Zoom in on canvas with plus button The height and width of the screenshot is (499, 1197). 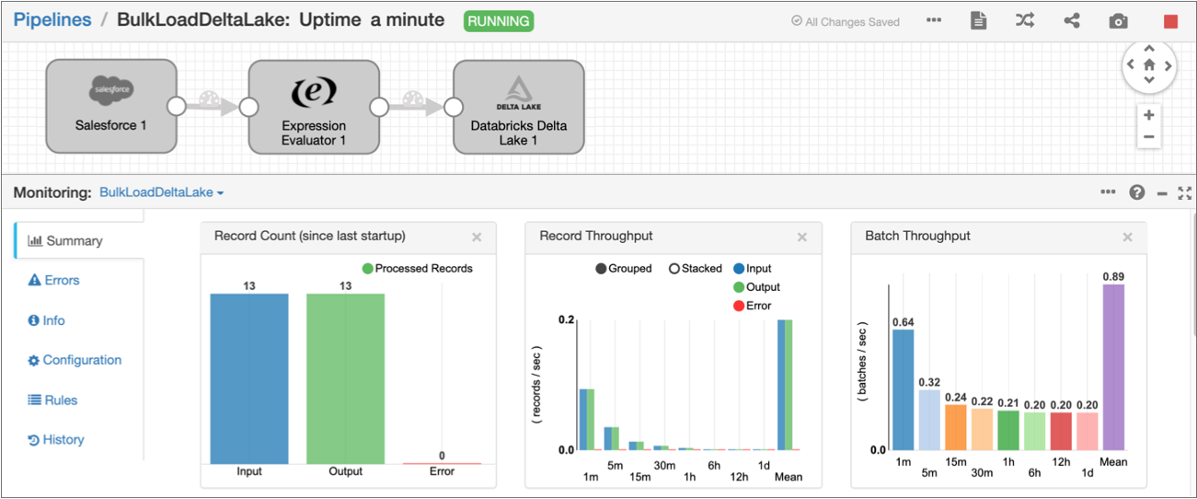pos(1148,116)
